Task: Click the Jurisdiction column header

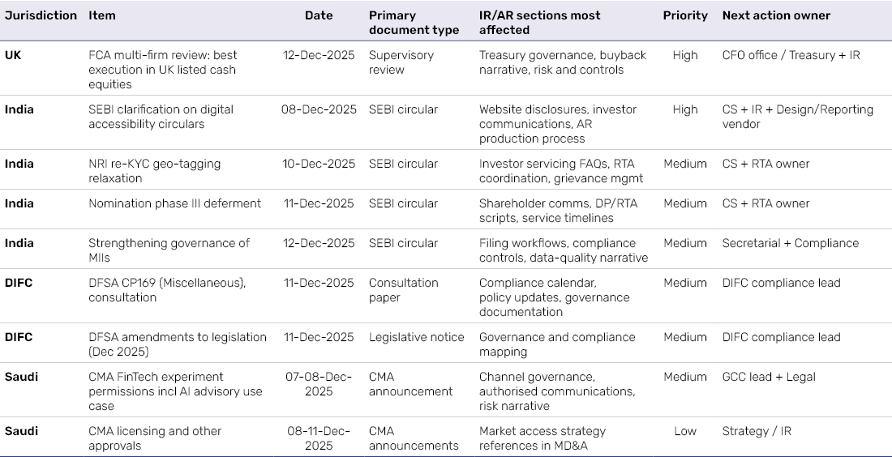Action: click(x=41, y=15)
